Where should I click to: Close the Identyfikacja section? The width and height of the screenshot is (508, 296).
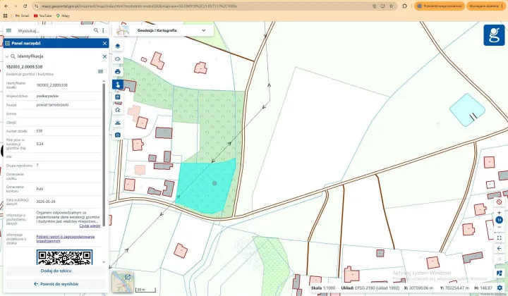[x=104, y=56]
